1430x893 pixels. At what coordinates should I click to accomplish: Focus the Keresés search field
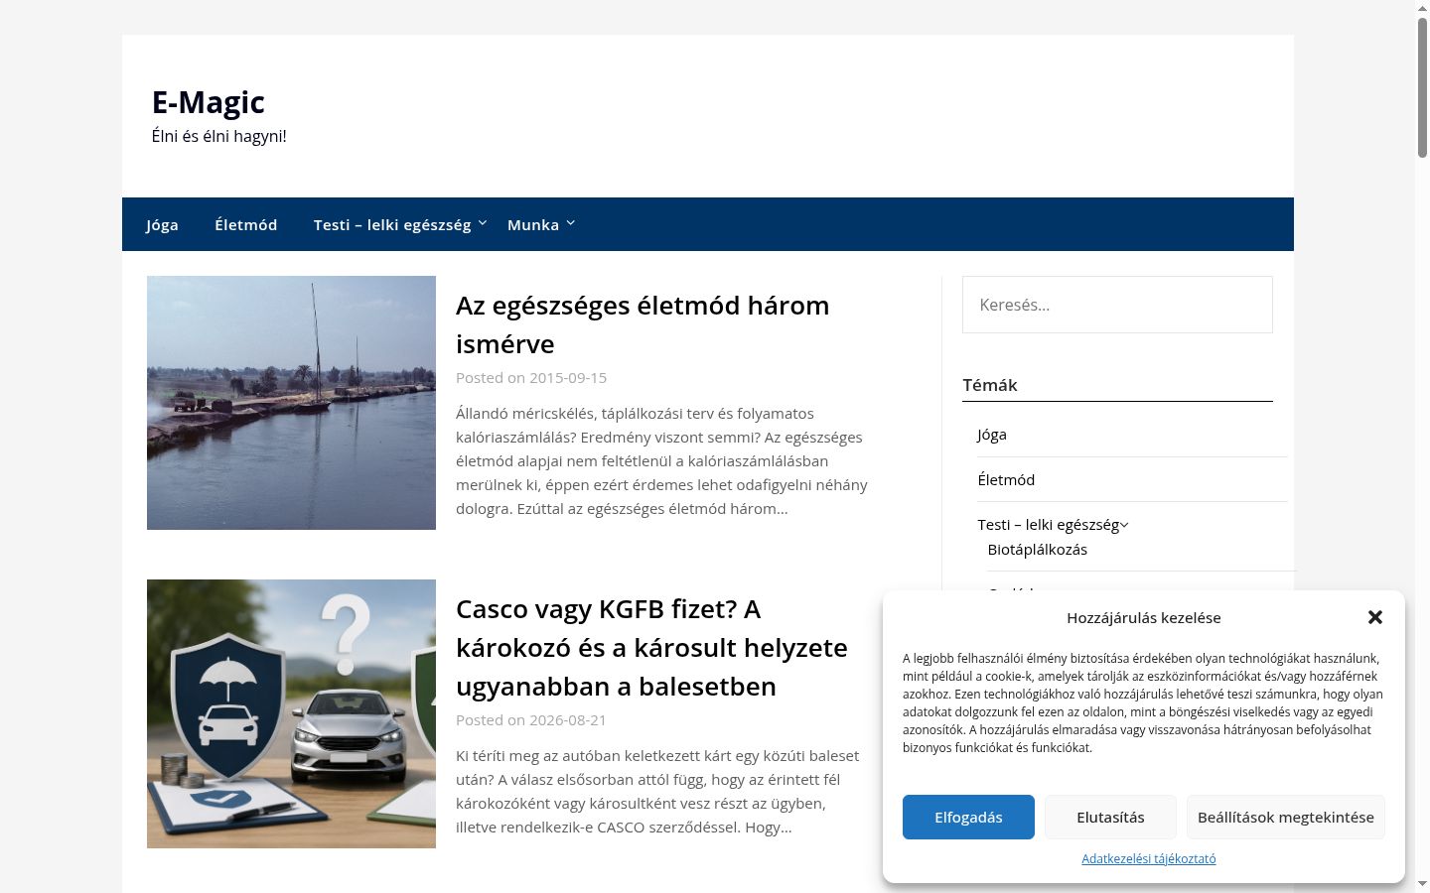point(1117,305)
